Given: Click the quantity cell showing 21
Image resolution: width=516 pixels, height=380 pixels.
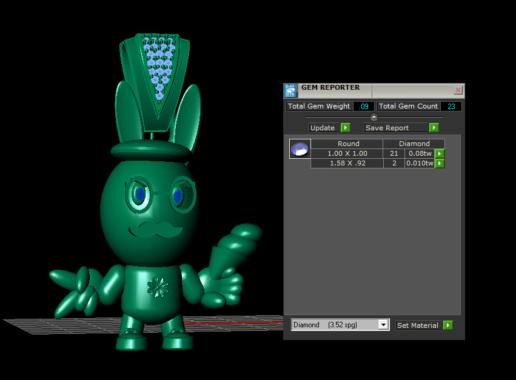Looking at the screenshot, I should (394, 154).
